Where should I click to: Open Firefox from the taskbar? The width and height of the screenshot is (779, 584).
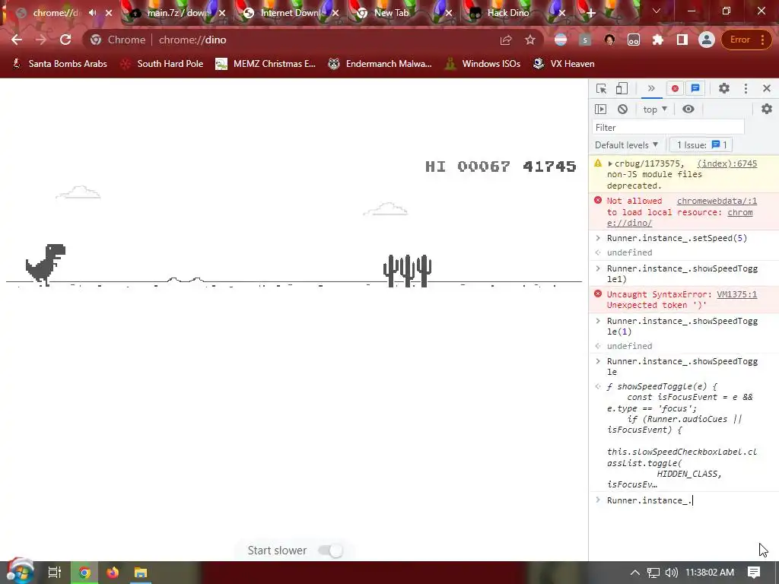[x=113, y=573]
